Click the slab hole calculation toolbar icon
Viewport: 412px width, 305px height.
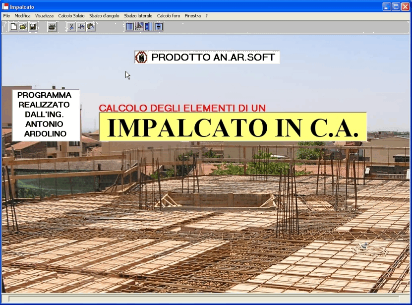159,27
